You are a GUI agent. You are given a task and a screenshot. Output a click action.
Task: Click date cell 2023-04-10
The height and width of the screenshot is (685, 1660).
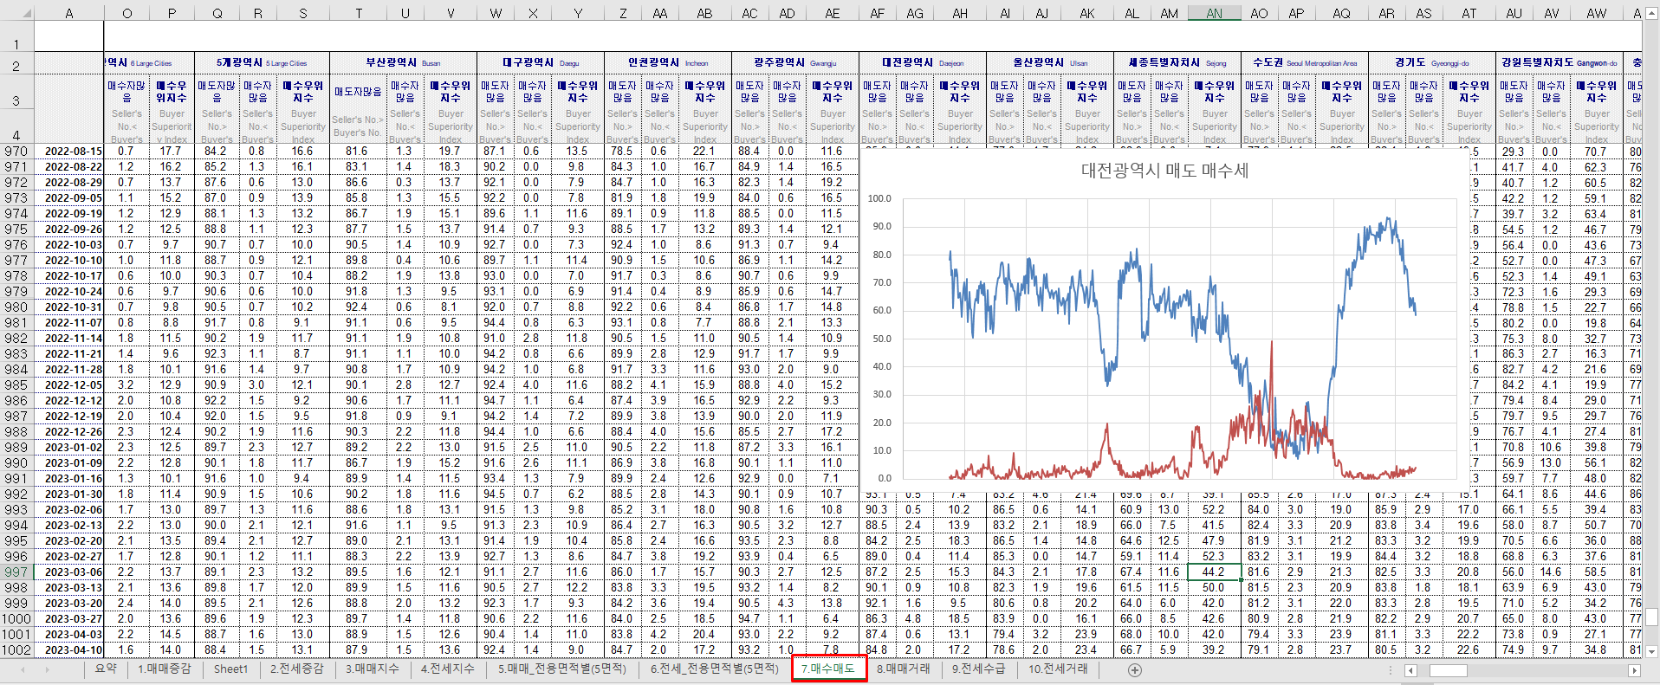click(x=69, y=649)
